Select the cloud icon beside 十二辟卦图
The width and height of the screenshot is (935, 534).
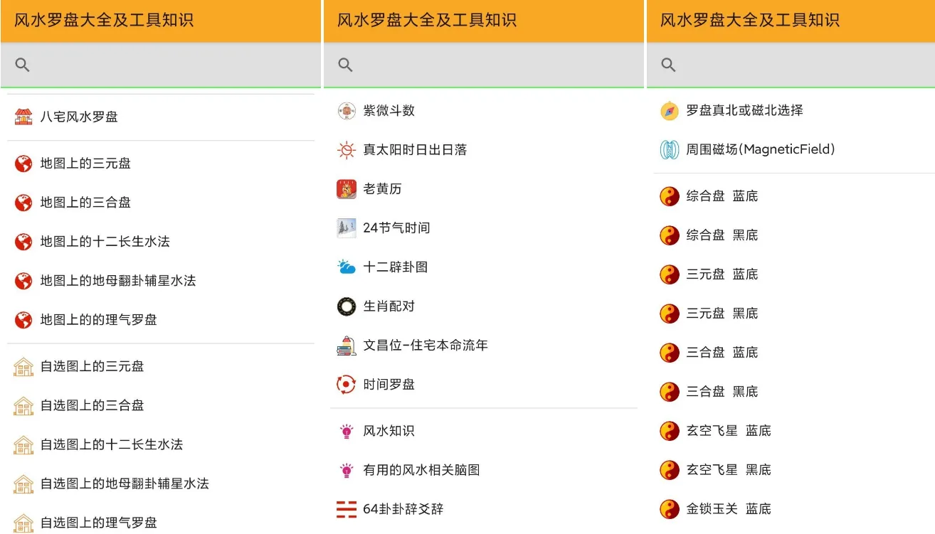[347, 267]
